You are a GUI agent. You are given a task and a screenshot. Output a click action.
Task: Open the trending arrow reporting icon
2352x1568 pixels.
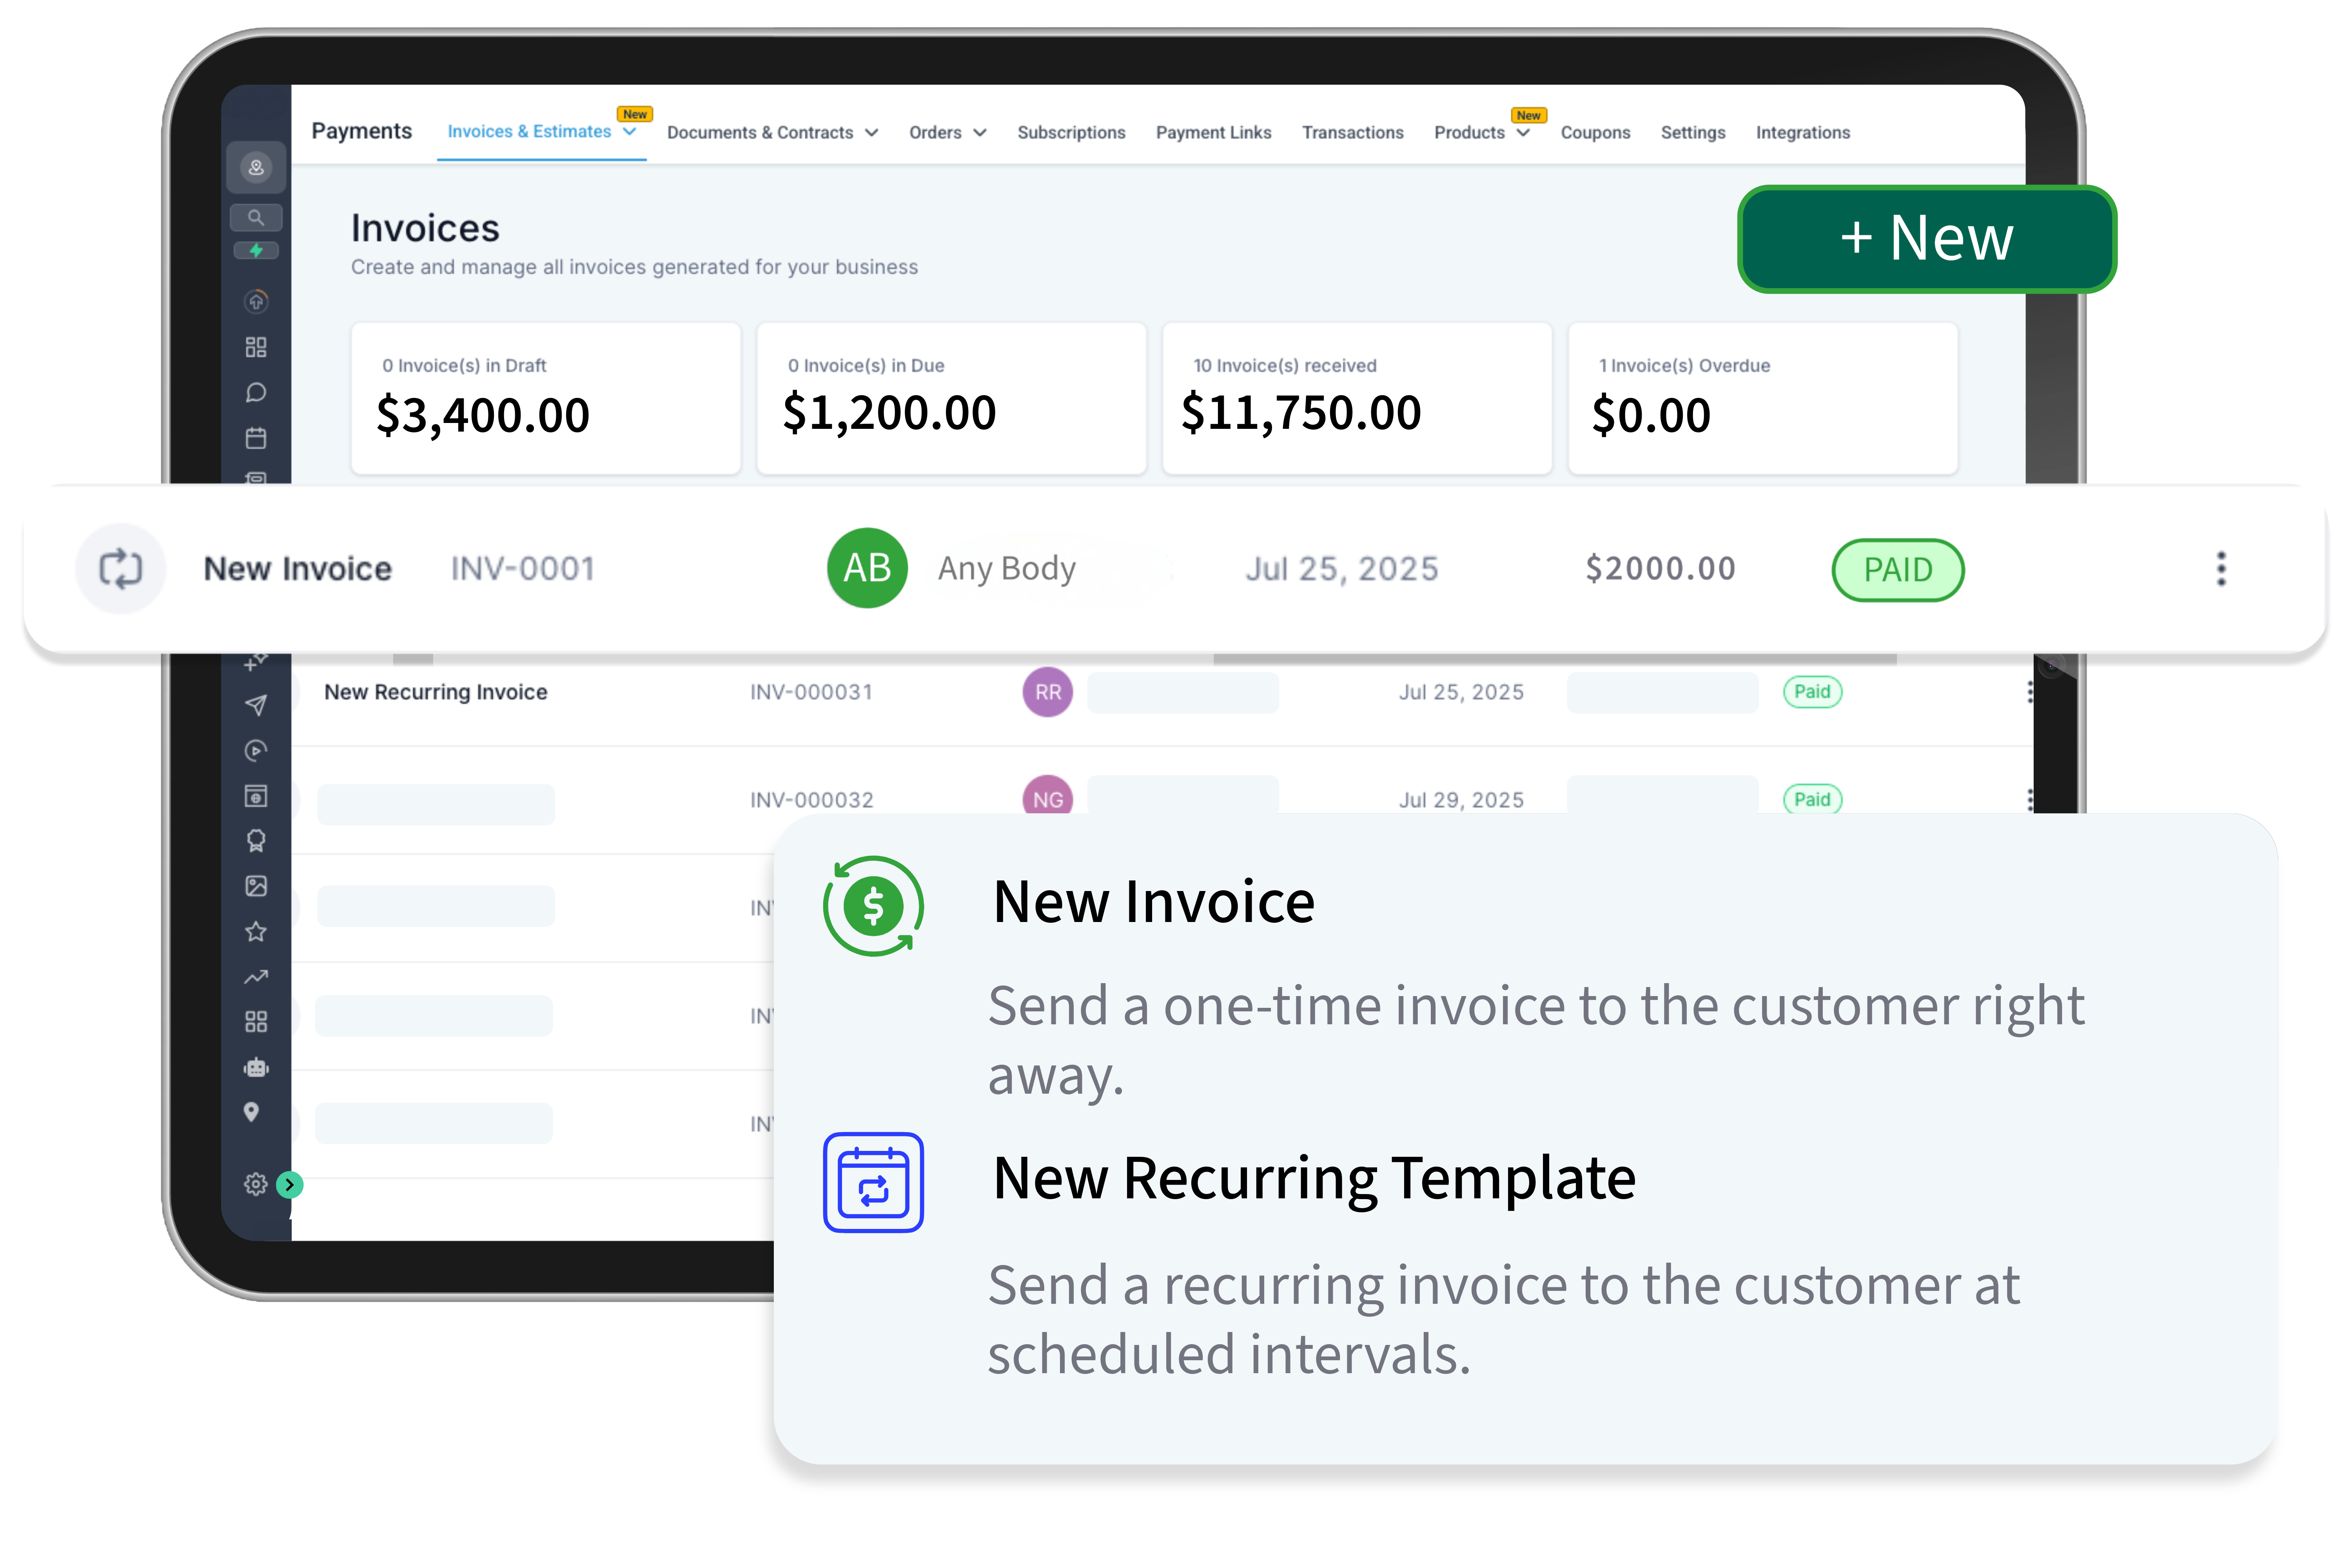tap(256, 977)
